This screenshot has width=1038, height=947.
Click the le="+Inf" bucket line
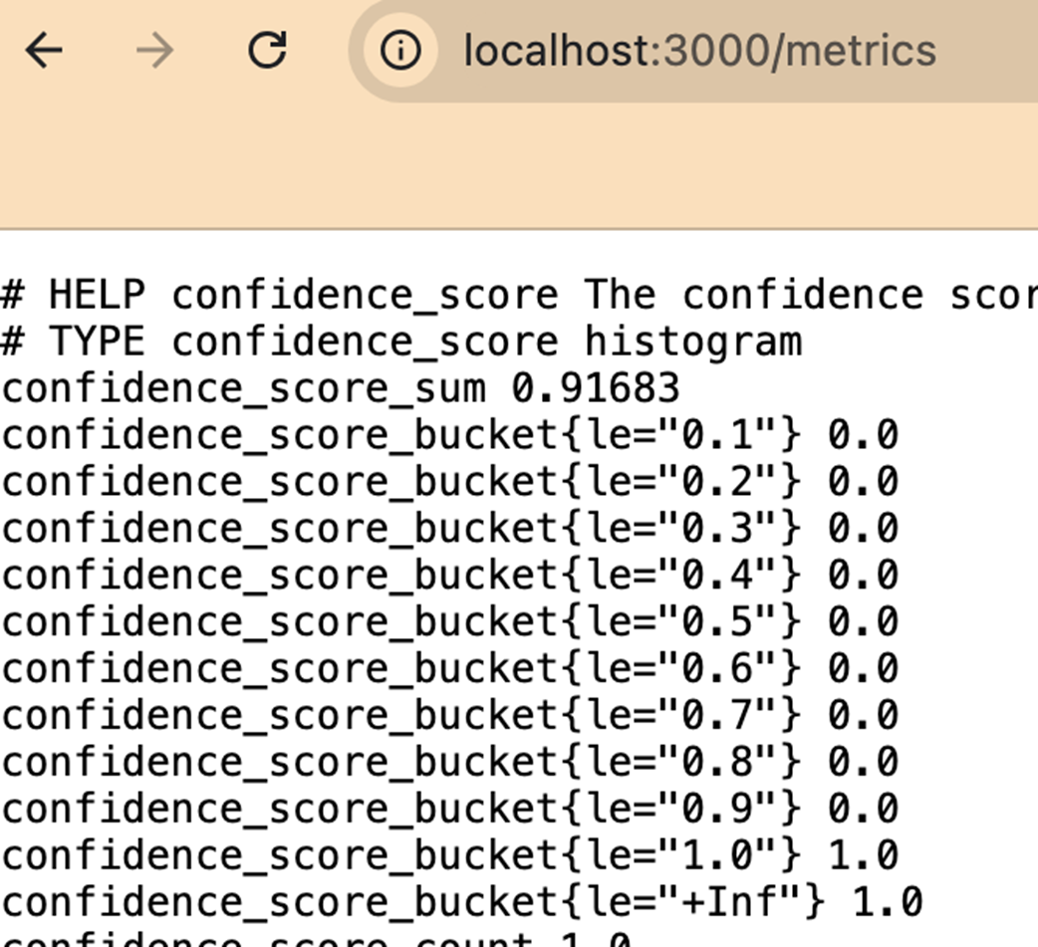(461, 902)
